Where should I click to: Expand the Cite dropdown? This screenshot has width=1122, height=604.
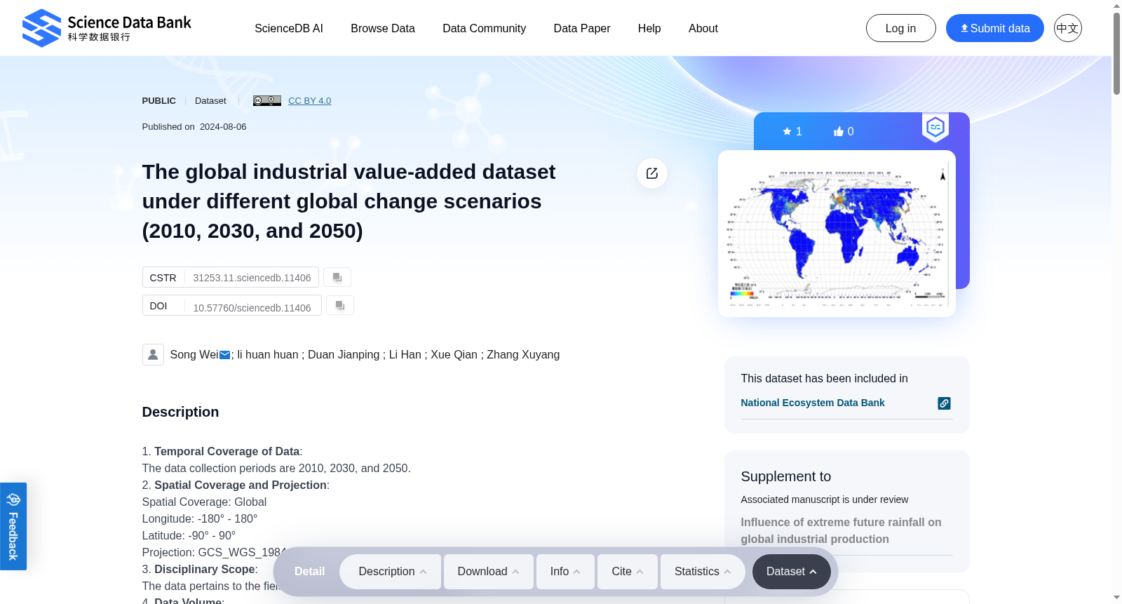point(628,572)
